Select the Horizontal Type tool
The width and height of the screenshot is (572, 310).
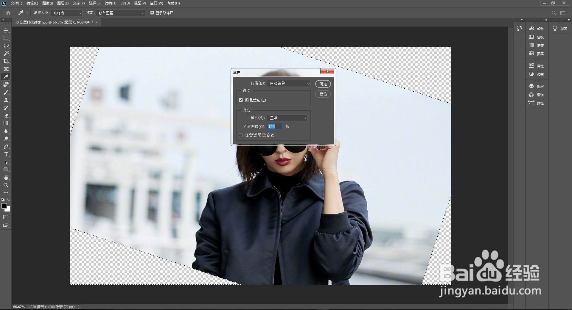click(x=6, y=154)
